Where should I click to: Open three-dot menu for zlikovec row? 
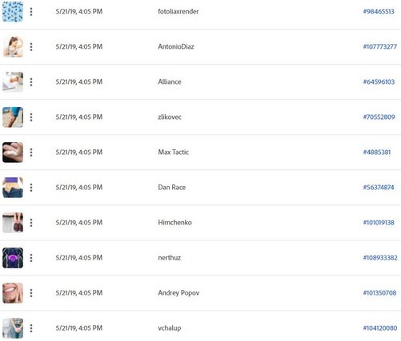click(31, 117)
